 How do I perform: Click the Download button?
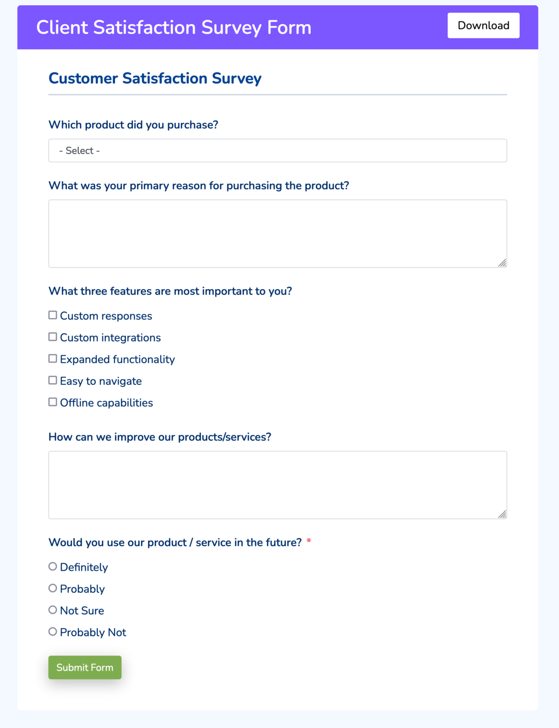point(483,25)
